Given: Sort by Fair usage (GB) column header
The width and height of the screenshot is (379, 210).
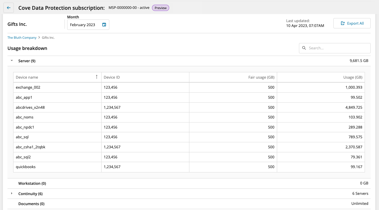Looking at the screenshot, I should [x=261, y=77].
